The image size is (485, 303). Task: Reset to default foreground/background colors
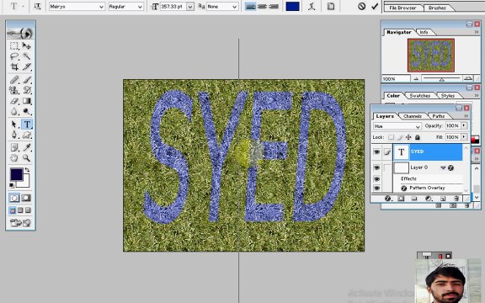(12, 185)
